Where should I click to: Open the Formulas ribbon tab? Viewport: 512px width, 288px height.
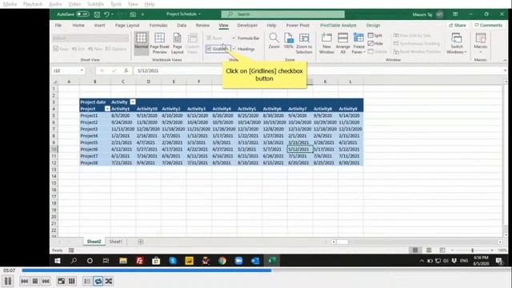(158, 25)
